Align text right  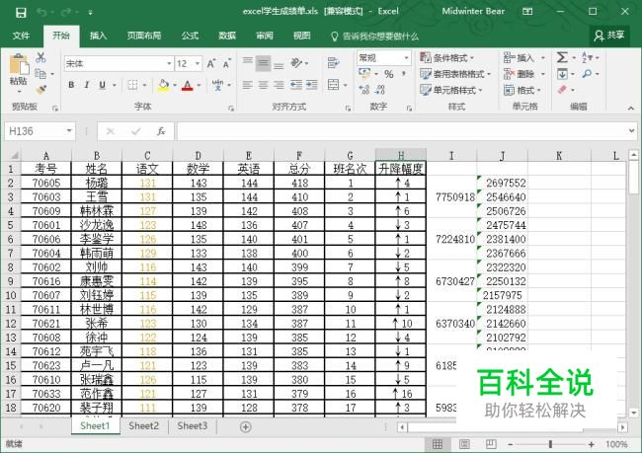tap(279, 85)
